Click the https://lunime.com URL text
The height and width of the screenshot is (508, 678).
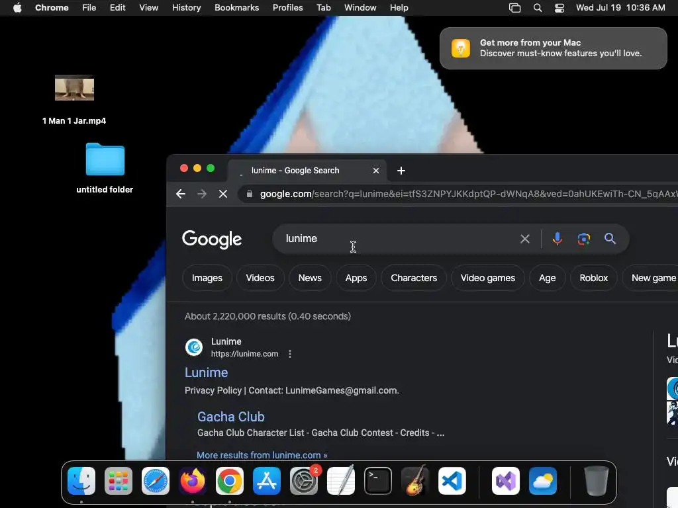point(245,354)
